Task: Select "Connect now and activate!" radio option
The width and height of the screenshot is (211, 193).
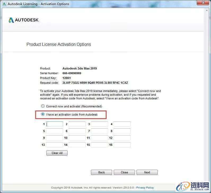Action: click(43, 106)
